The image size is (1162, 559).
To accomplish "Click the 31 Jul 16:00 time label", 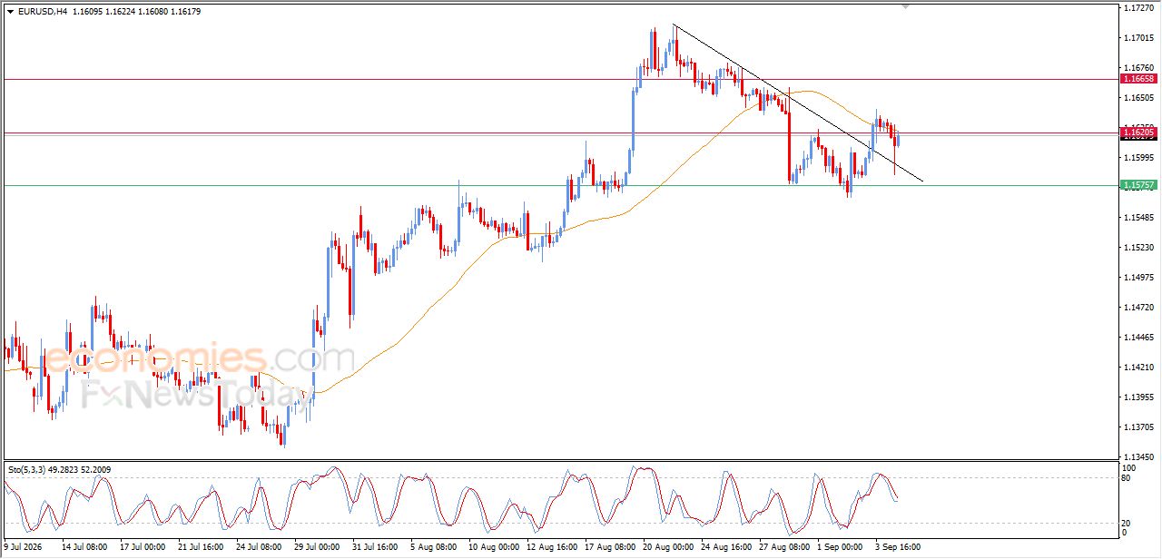I will 376,547.
